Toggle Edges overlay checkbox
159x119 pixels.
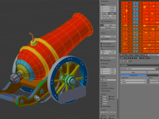(x=101, y=99)
